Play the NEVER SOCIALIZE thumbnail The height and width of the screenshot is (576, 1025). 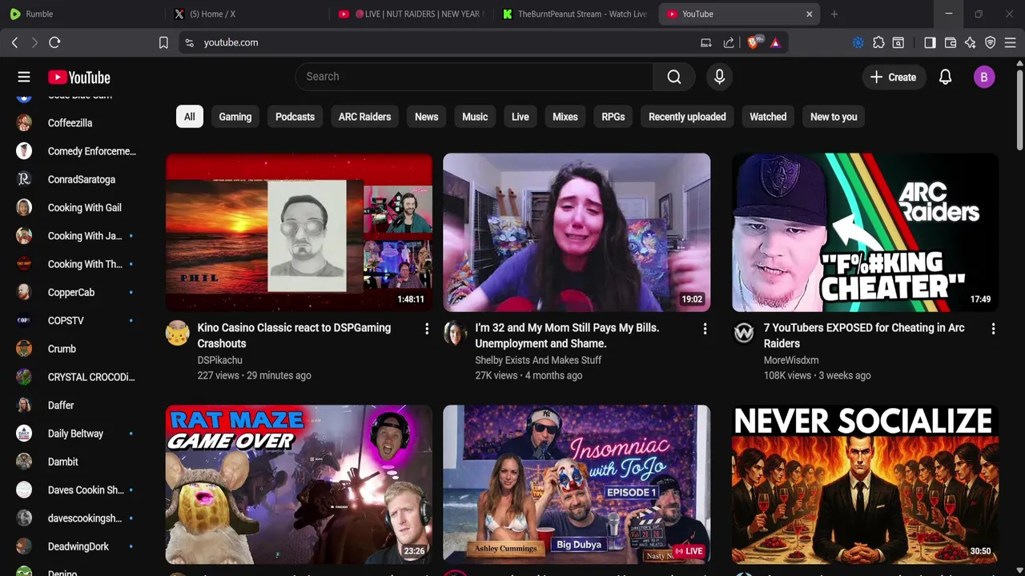point(865,484)
